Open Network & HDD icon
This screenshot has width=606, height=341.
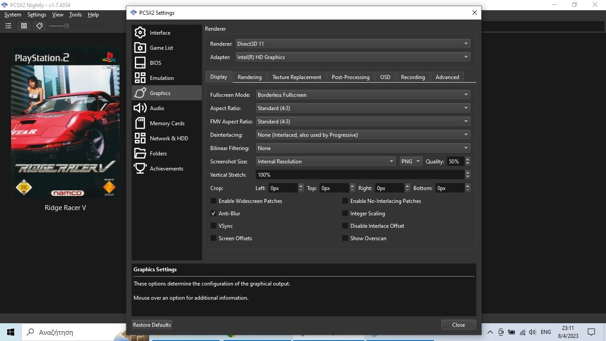point(140,138)
